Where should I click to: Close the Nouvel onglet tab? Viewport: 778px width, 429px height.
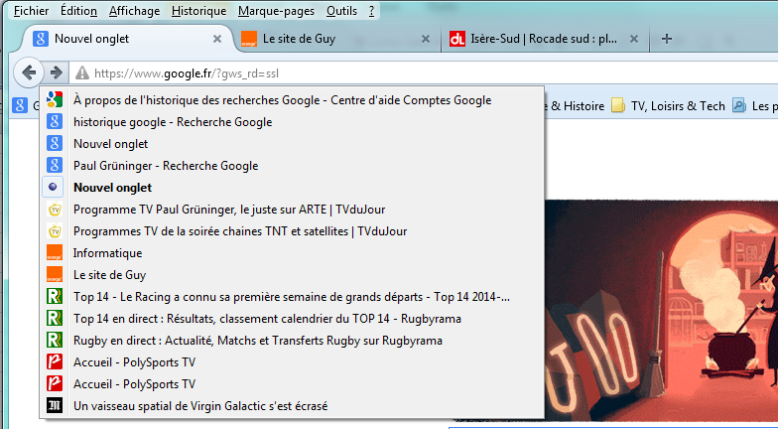tap(217, 39)
